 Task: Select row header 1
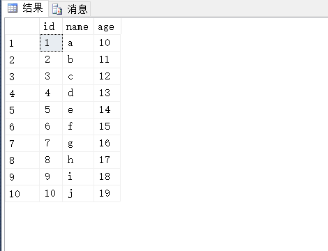[x=22, y=43]
